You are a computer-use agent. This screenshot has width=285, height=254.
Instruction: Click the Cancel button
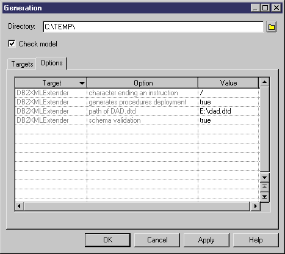pyautogui.click(x=157, y=240)
